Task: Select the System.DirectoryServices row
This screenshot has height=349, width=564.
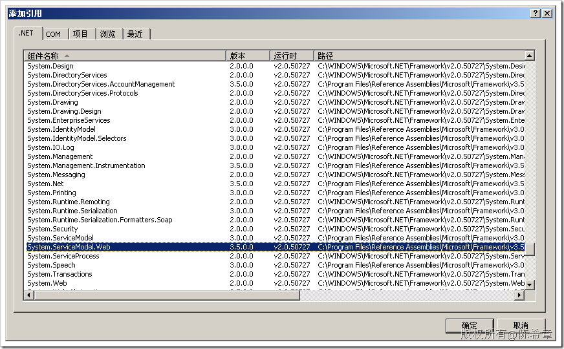Action: pyautogui.click(x=276, y=75)
